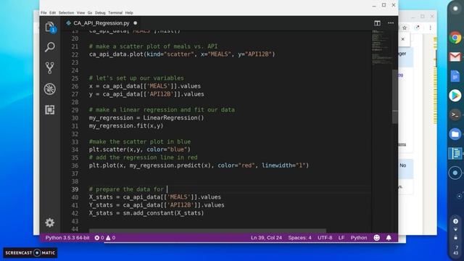Open the Extensions view in activity bar

pos(50,109)
